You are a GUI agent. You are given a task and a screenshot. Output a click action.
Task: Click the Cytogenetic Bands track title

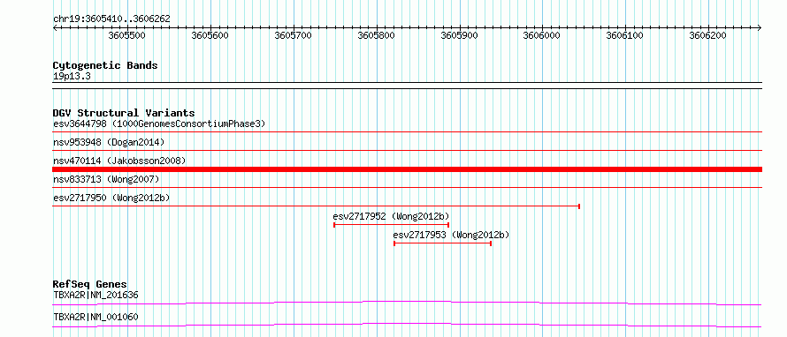[105, 65]
